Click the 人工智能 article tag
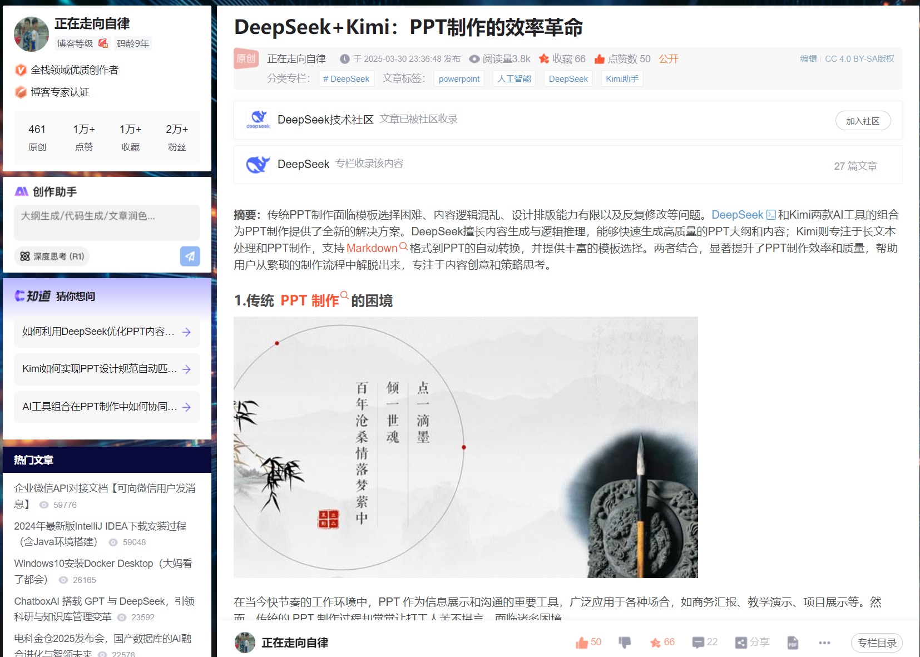Image resolution: width=920 pixels, height=657 pixels. coord(514,78)
